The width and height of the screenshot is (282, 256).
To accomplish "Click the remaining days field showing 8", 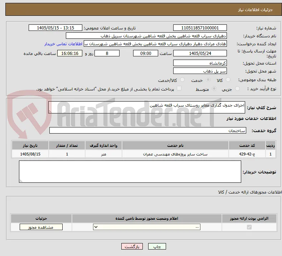I will point(107,53).
